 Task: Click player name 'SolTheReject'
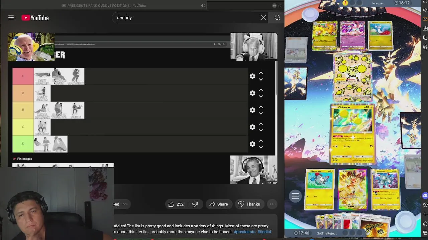click(x=327, y=233)
